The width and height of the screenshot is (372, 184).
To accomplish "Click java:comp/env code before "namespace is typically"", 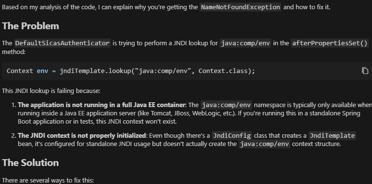I will click(226, 105).
